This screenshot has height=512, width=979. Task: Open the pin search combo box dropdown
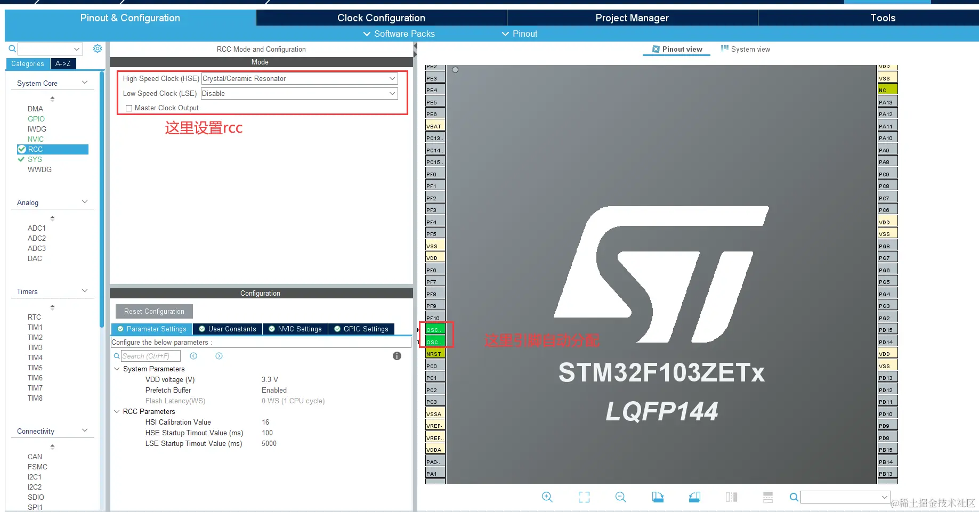pyautogui.click(x=885, y=497)
